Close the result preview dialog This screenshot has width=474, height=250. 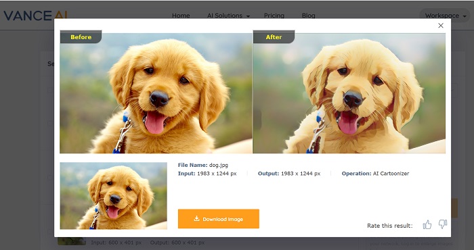coord(441,26)
